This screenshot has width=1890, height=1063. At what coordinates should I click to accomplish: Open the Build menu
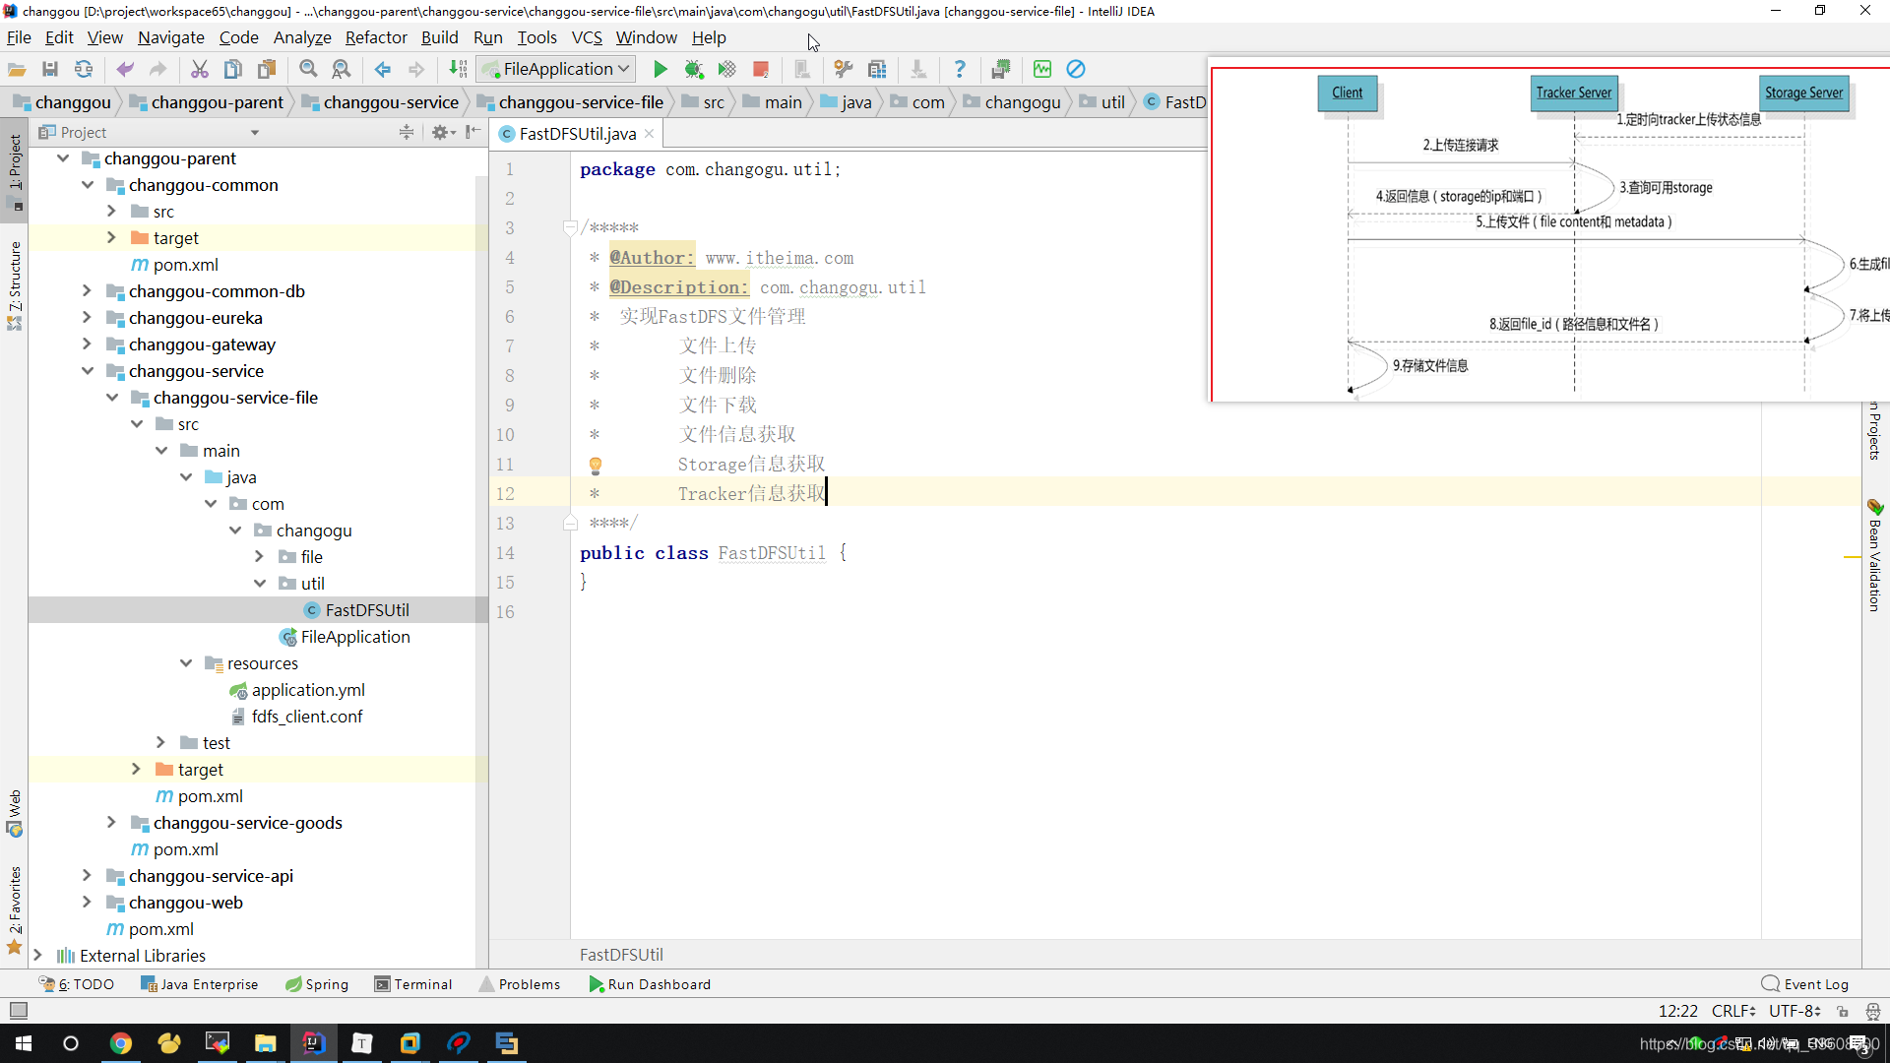pos(440,37)
